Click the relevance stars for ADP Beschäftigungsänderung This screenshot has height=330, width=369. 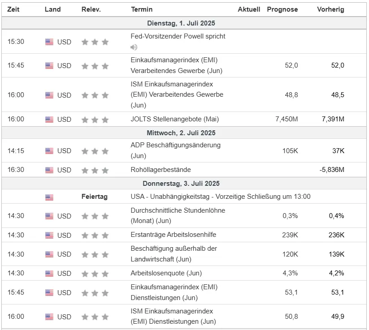95,151
